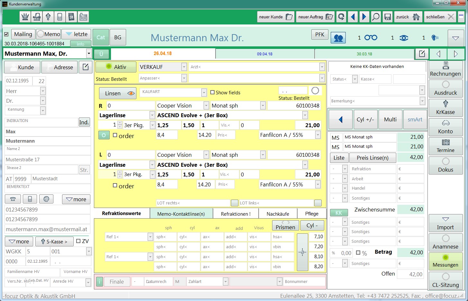The height and width of the screenshot is (301, 468).
Task: Click the telephone contact icon
Action: coord(13,199)
